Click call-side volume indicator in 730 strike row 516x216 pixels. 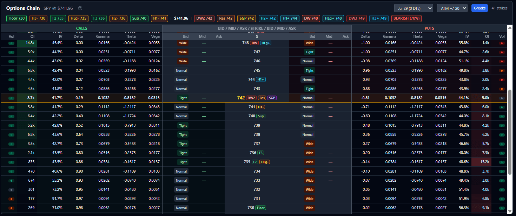(x=12, y=208)
